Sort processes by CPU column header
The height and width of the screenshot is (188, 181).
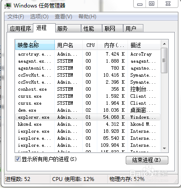pos(90,45)
